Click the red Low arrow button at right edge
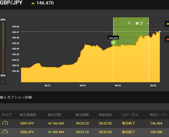Viewport: 169px width, 137px height. pyautogui.click(x=167, y=39)
